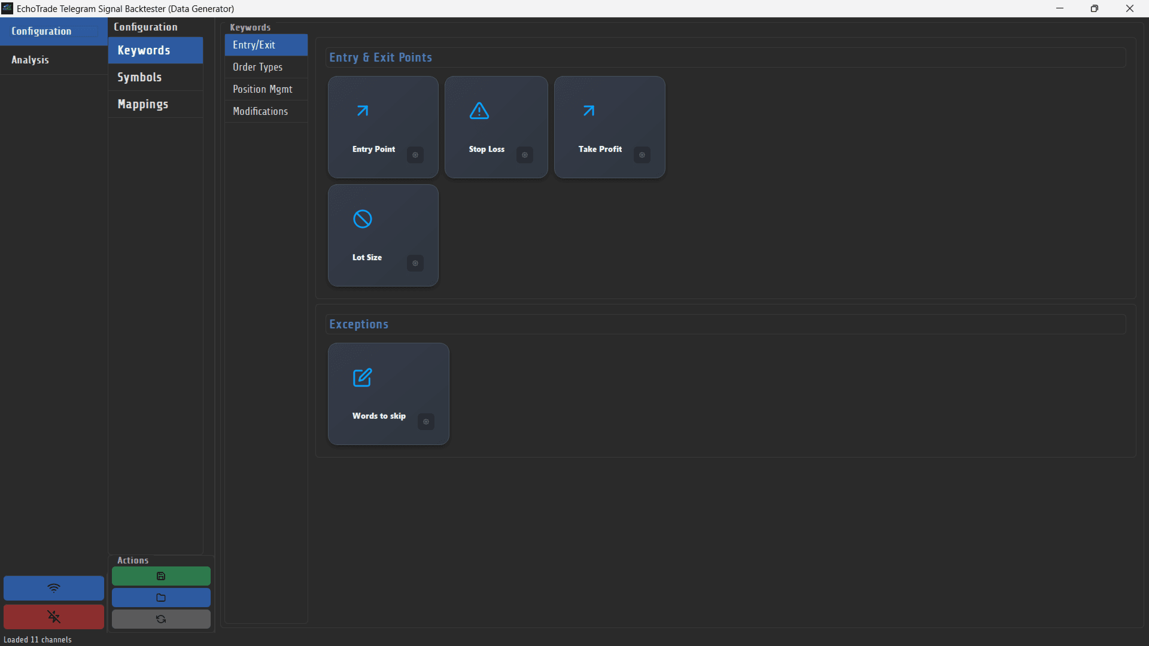Click the blue wifi connect button
The width and height of the screenshot is (1149, 646).
[x=54, y=588]
